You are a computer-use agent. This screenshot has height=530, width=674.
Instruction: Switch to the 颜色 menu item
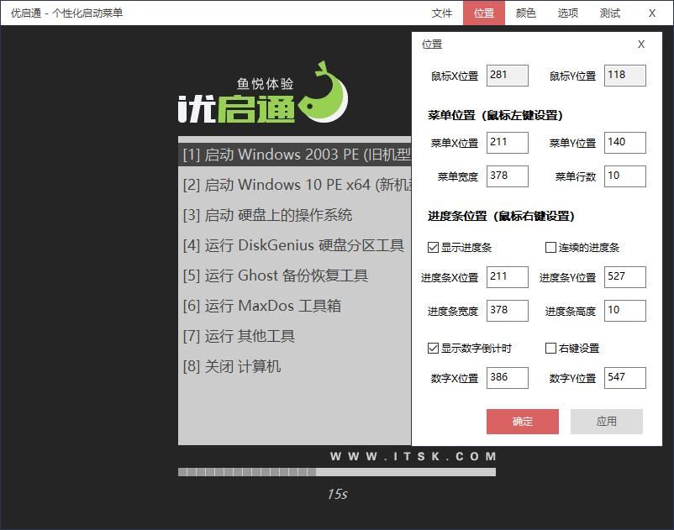click(x=525, y=13)
